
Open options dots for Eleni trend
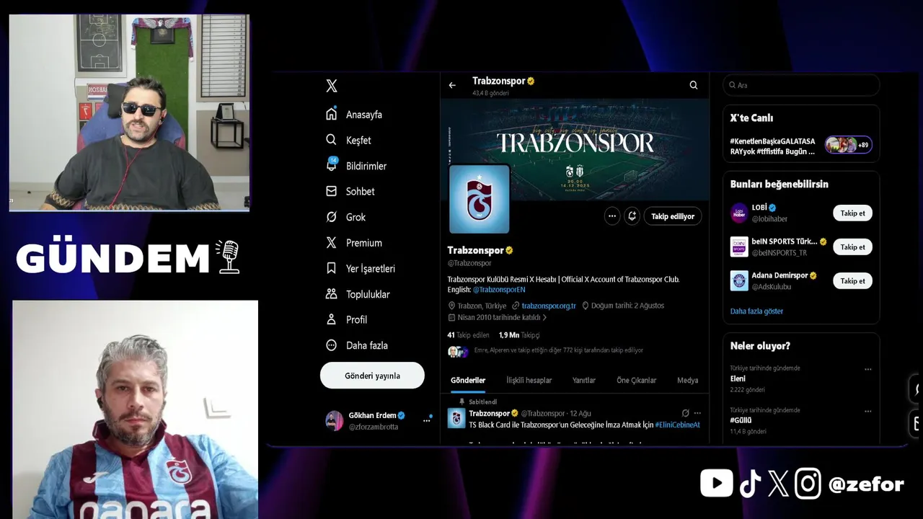click(868, 369)
